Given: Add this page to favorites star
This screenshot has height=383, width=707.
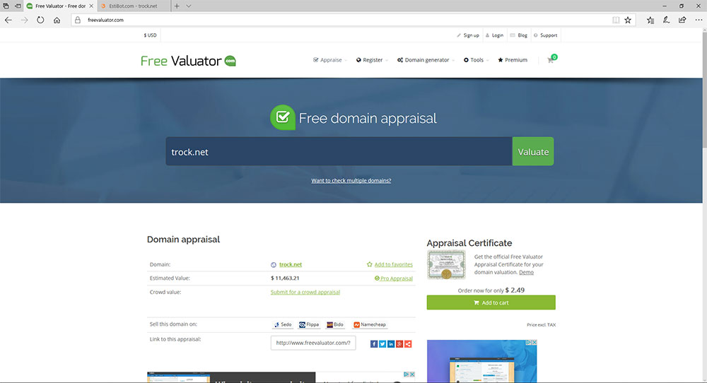Looking at the screenshot, I should (x=628, y=20).
